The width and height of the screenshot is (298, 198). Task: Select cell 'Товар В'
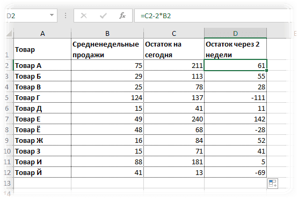pos(42,87)
